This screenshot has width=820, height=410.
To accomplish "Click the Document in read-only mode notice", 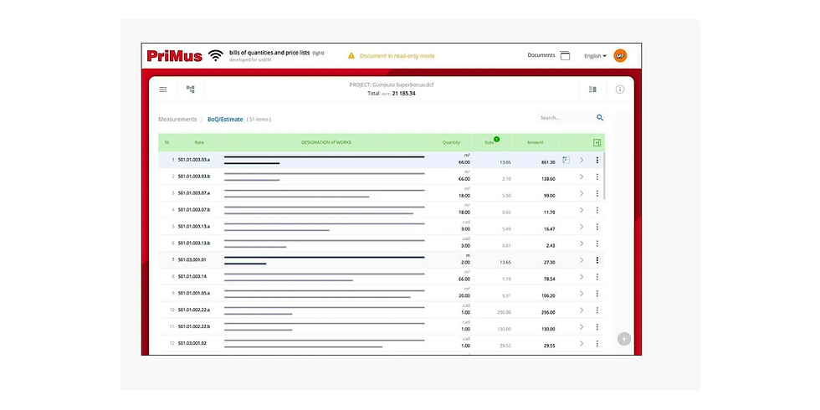I will [397, 56].
